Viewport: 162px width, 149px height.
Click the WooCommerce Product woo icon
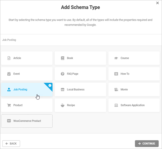point(9,121)
